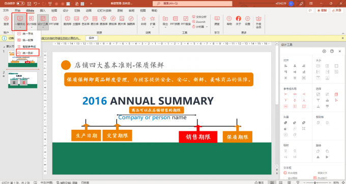Click the 保存 button in yellow bar
The width and height of the screenshot is (346, 184).
92,38
